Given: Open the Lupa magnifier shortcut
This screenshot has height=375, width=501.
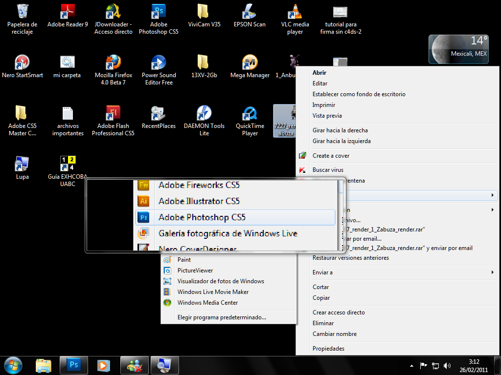Looking at the screenshot, I should pyautogui.click(x=22, y=168).
